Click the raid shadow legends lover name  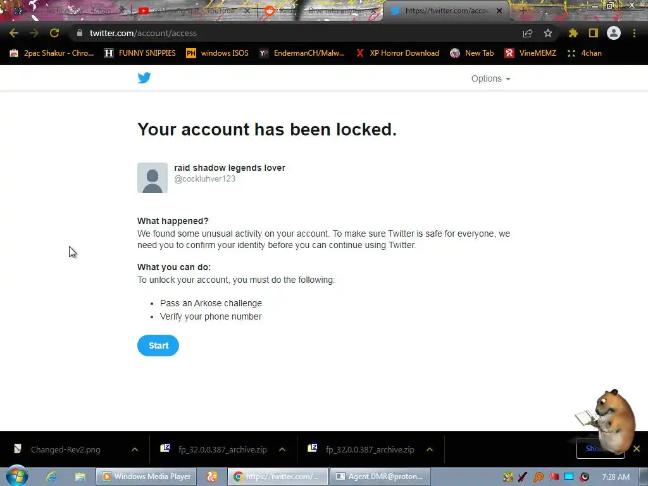tap(230, 168)
